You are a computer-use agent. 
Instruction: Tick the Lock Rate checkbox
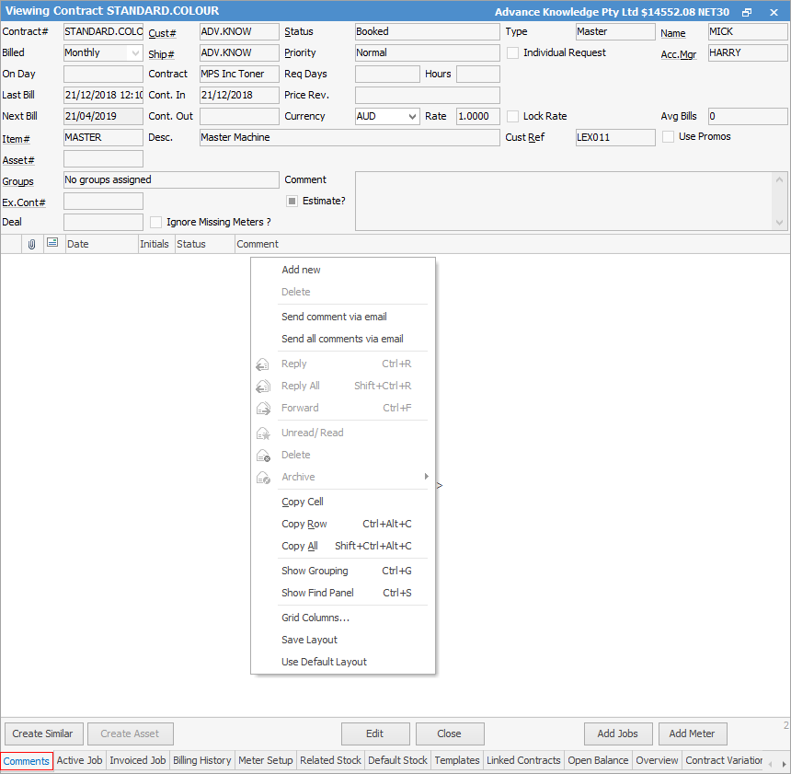click(513, 117)
